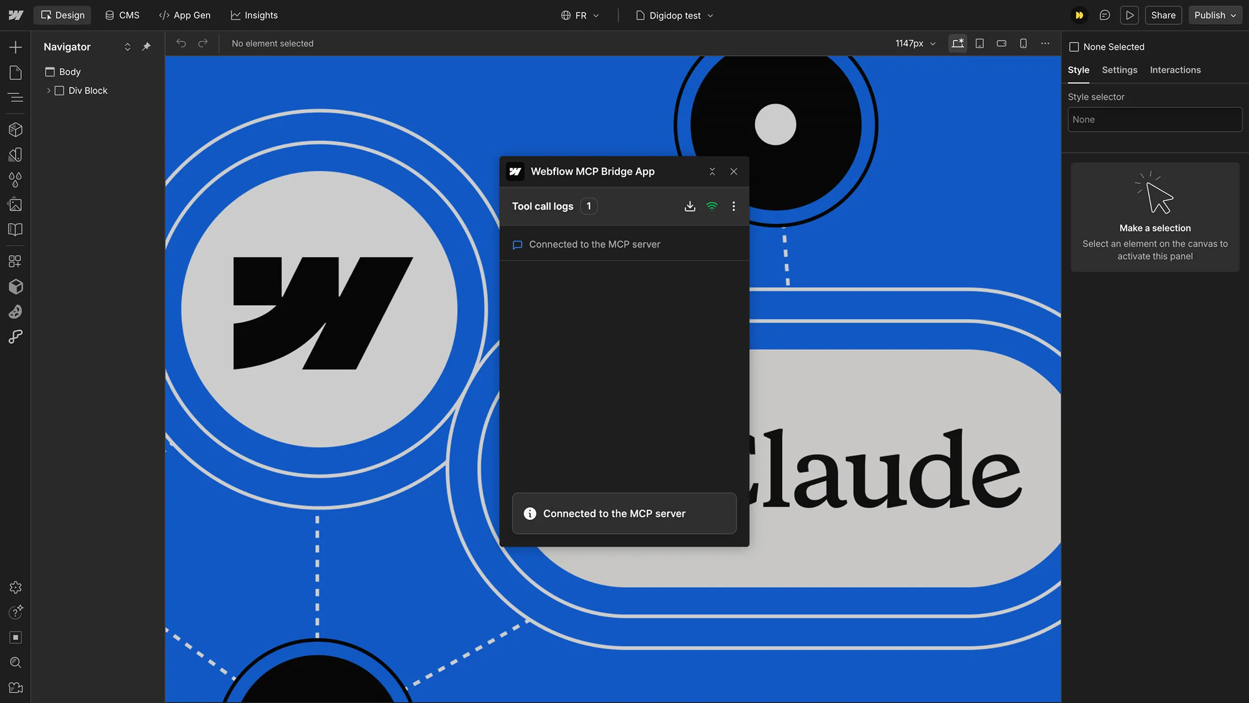Screen dimensions: 1249x703
Task: Click the music note app icon
Action: point(16,336)
